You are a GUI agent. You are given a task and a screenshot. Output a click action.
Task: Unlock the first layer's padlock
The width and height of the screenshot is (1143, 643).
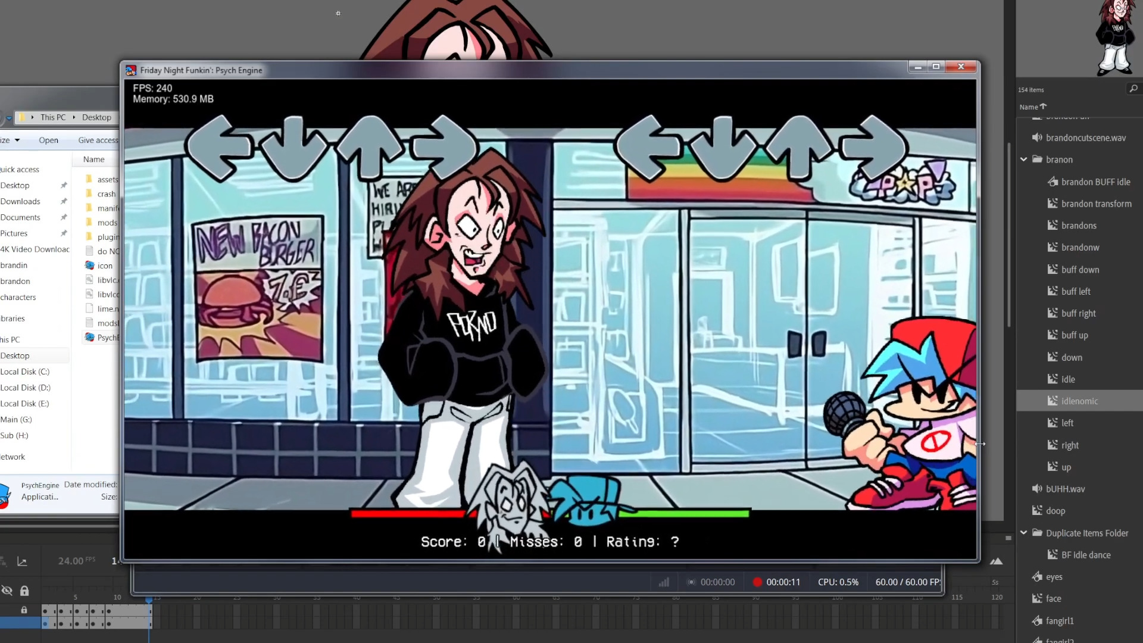click(x=24, y=610)
